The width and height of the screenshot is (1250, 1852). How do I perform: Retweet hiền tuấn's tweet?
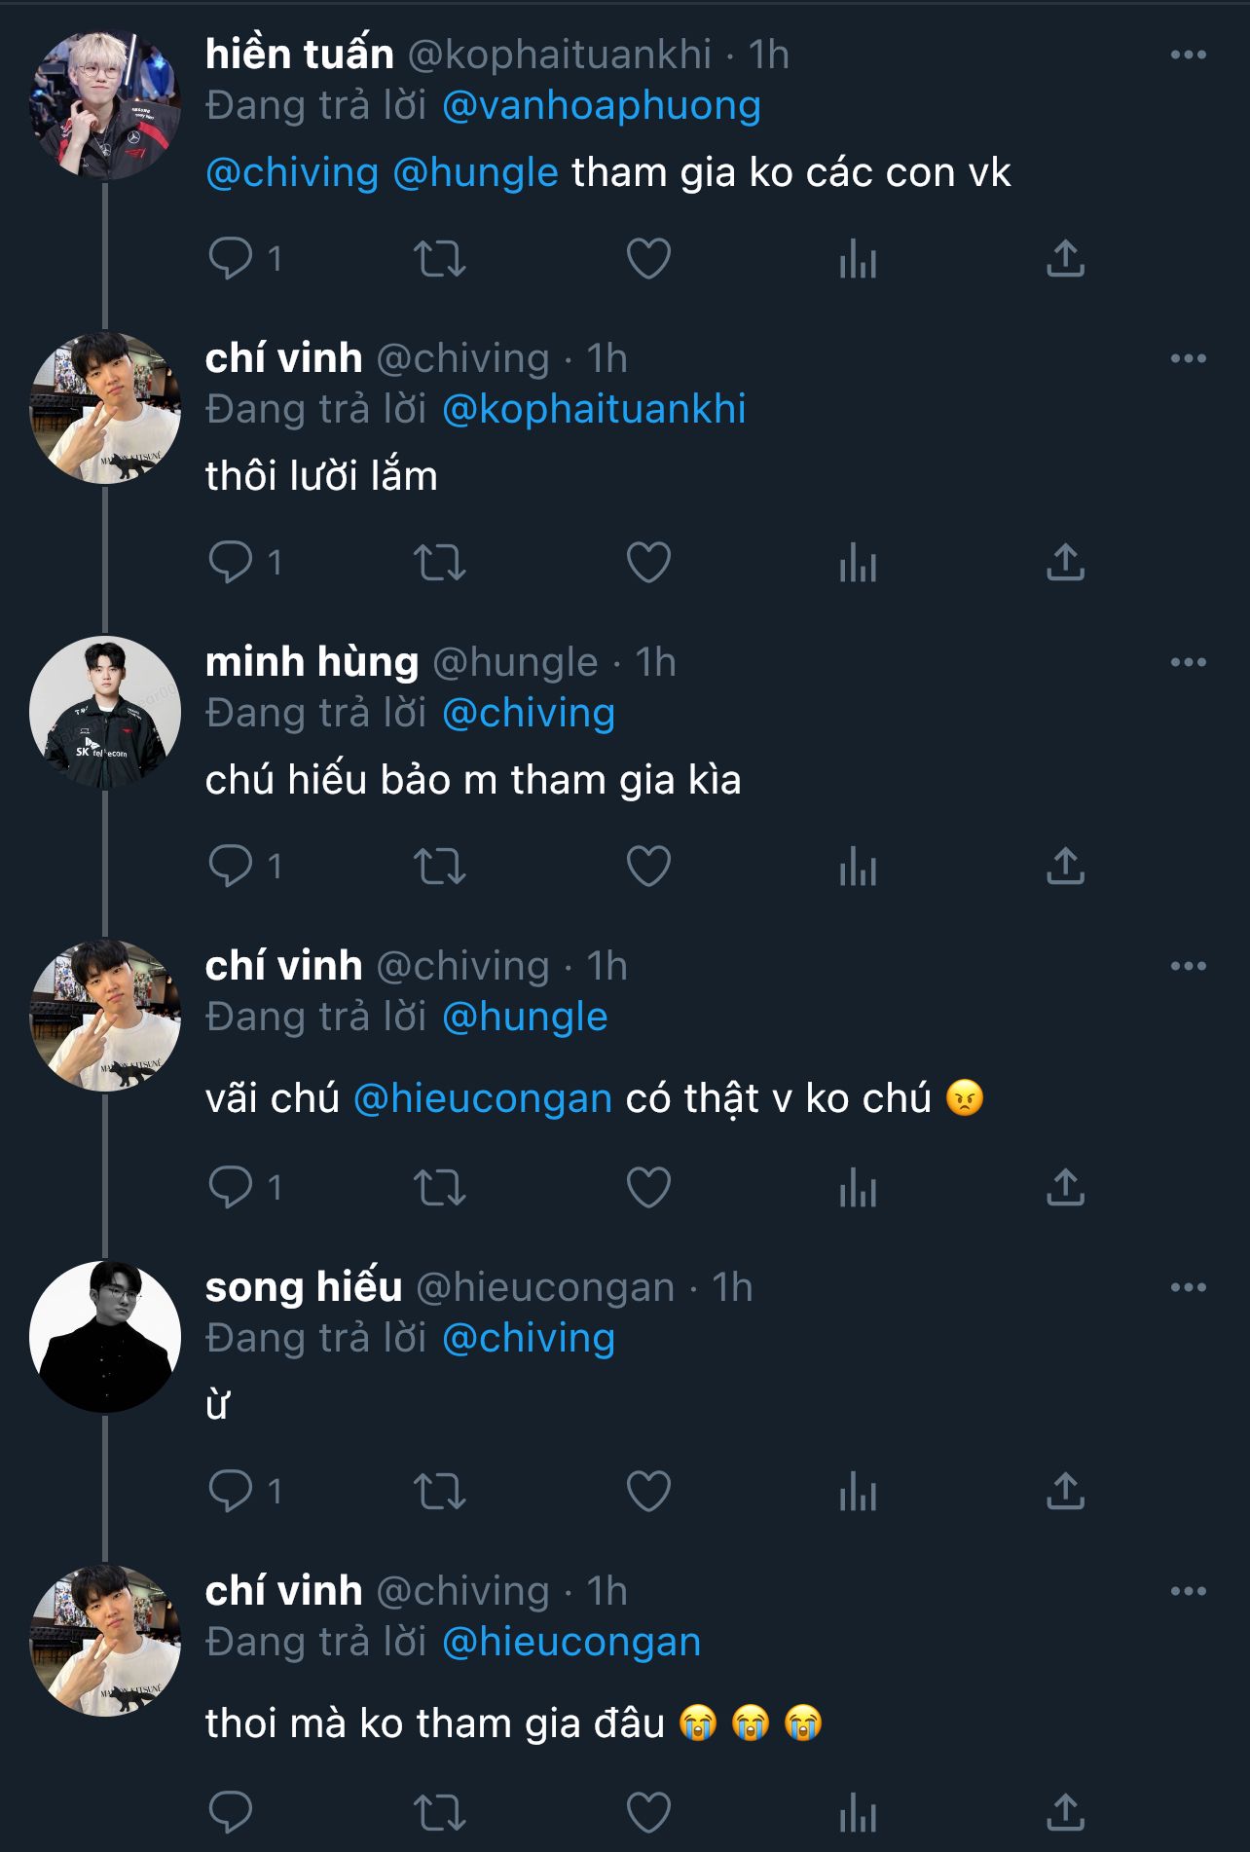[x=440, y=259]
